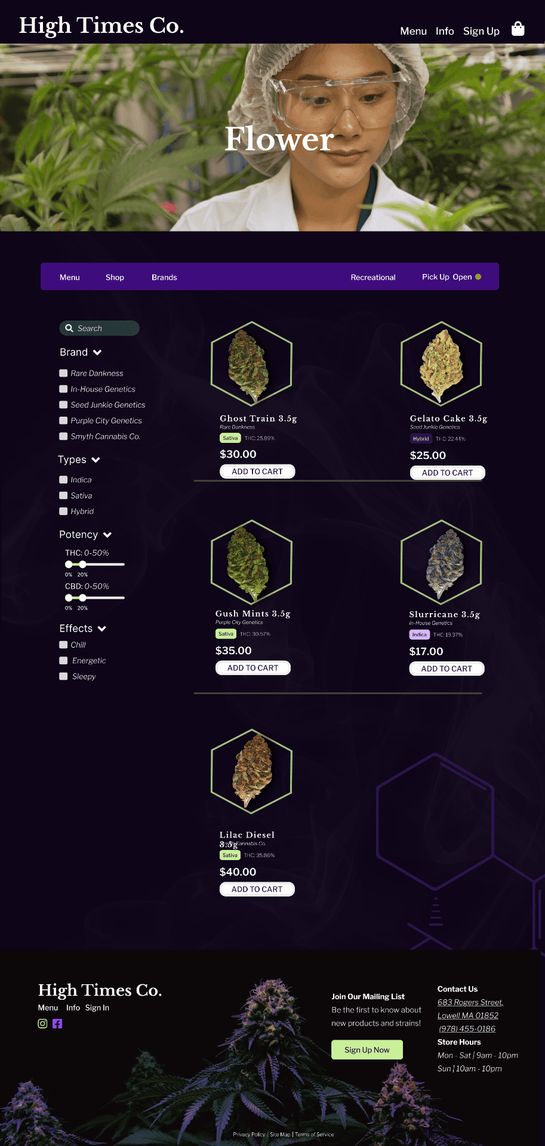This screenshot has width=545, height=1146.
Task: Collapse the Effects filter section
Action: [102, 629]
